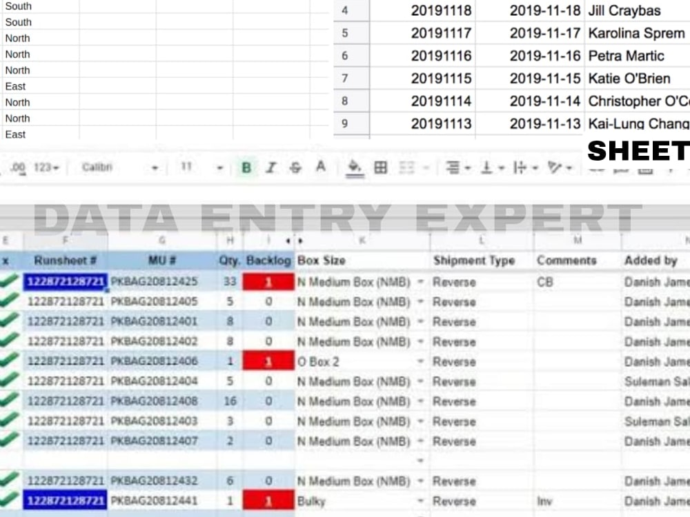Open Box Size dropdown for Bulky row
690x517 pixels.
click(x=421, y=501)
